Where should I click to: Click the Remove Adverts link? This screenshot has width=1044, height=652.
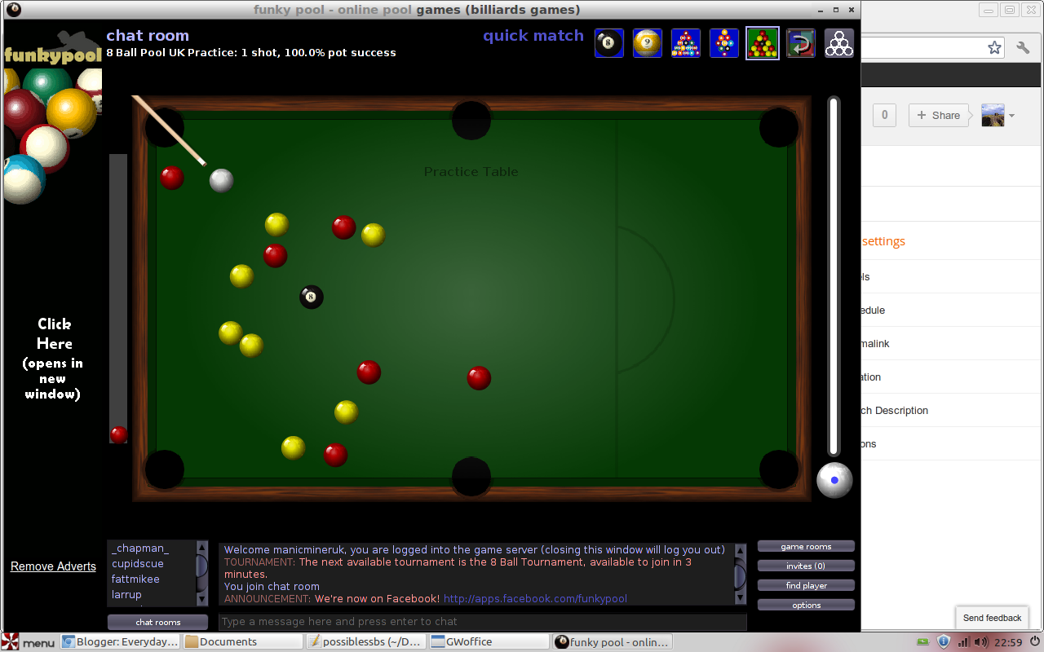(x=53, y=566)
